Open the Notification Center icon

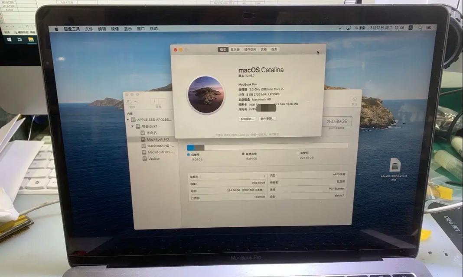(x=429, y=28)
